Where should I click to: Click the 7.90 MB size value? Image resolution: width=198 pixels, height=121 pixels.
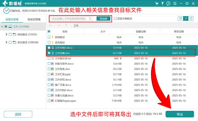[x=117, y=101]
